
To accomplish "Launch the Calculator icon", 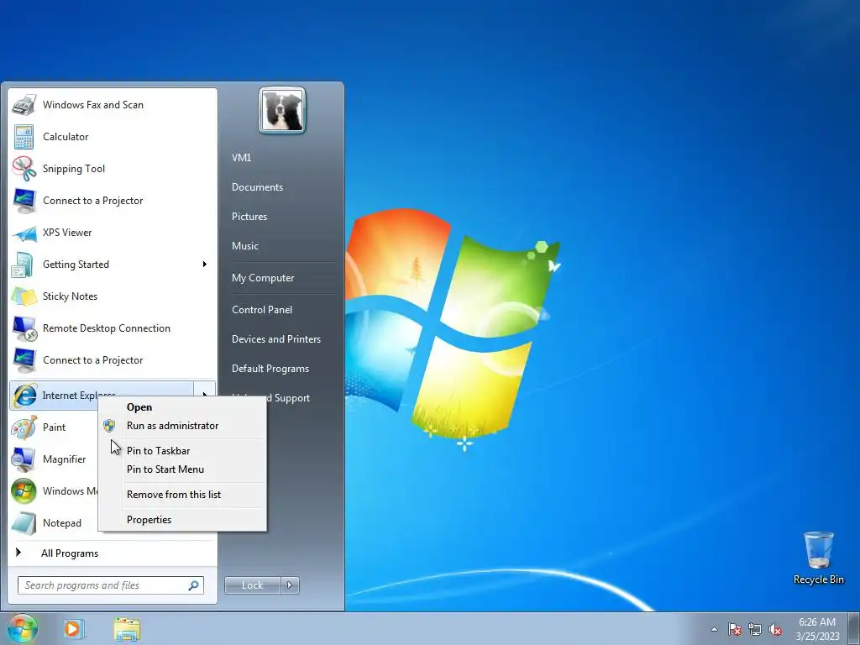I will (24, 137).
